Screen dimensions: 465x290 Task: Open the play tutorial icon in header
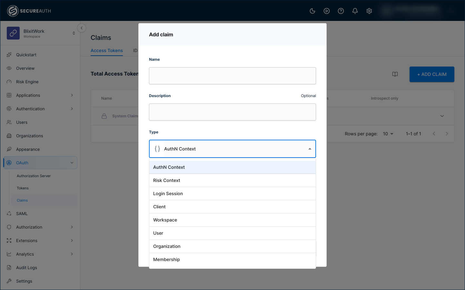(x=327, y=11)
